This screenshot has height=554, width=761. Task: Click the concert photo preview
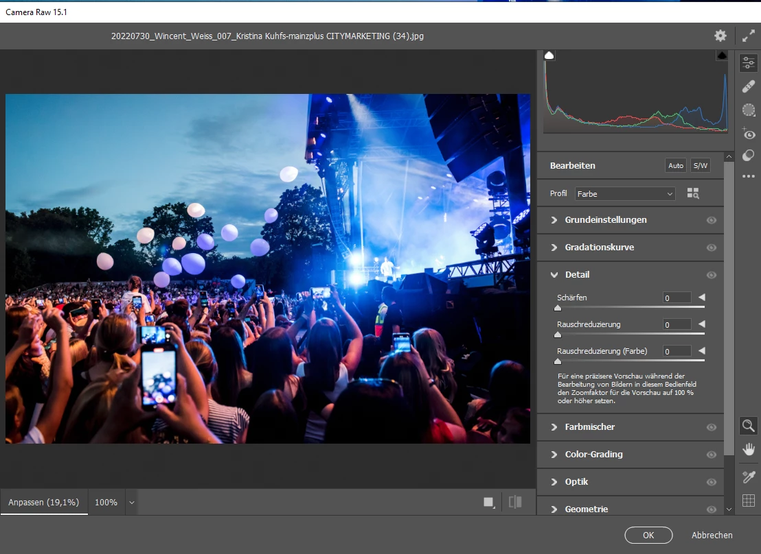coord(267,269)
